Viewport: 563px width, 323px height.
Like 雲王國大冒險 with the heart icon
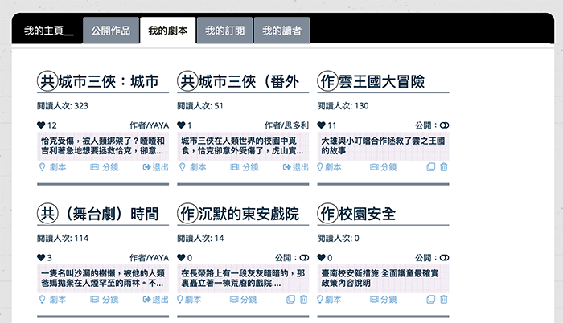coord(322,126)
